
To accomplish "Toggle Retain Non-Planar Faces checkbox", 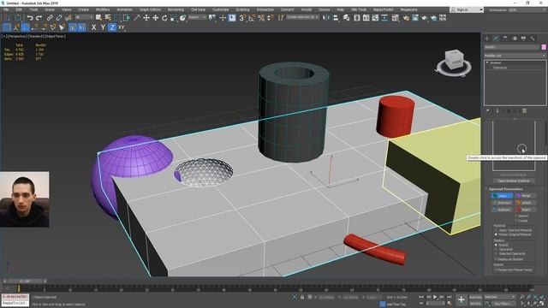I will point(496,270).
